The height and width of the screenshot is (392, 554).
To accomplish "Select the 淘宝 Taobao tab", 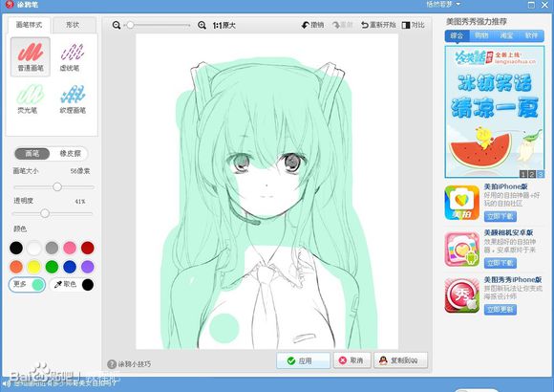I will [x=506, y=35].
